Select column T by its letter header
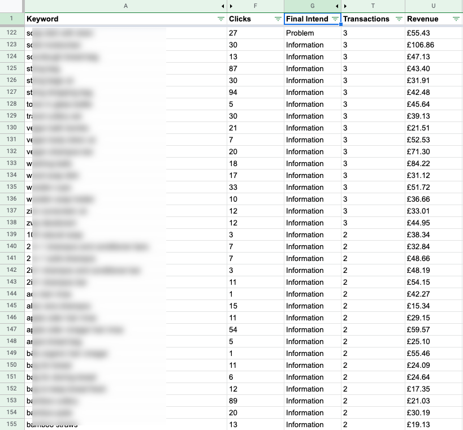 coord(373,6)
